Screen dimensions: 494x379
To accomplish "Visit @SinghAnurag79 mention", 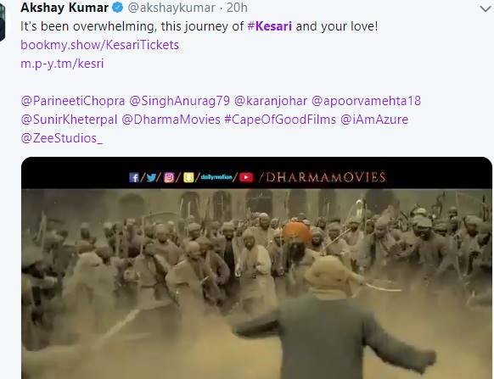I will (180, 101).
